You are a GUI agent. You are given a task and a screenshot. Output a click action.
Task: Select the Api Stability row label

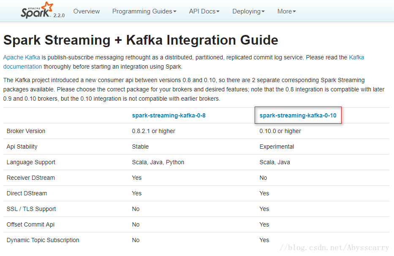coord(22,147)
